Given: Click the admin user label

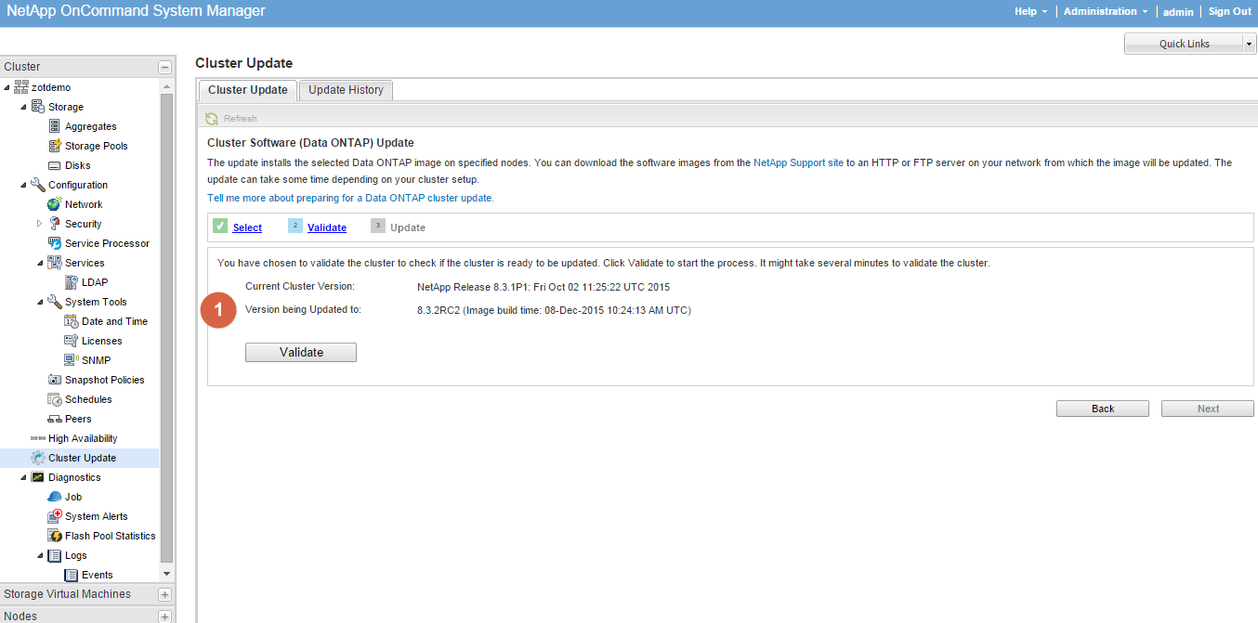Looking at the screenshot, I should coord(1177,11).
